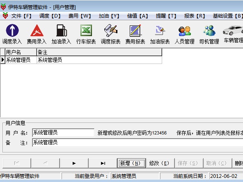Jump to last record button
This screenshot has height=182, width=243.
(x=103, y=163)
